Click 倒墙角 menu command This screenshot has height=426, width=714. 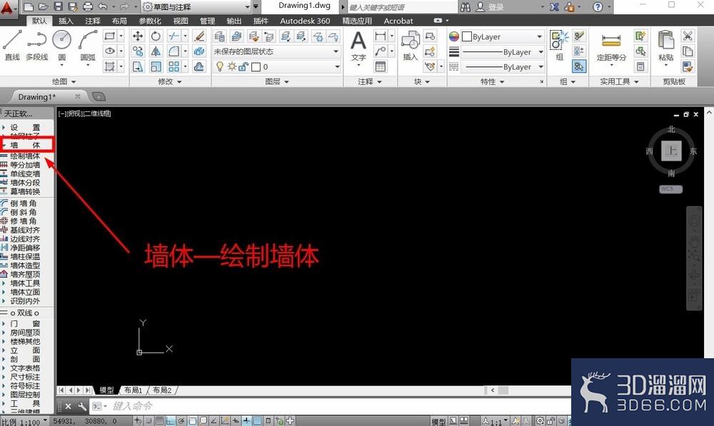click(x=24, y=203)
